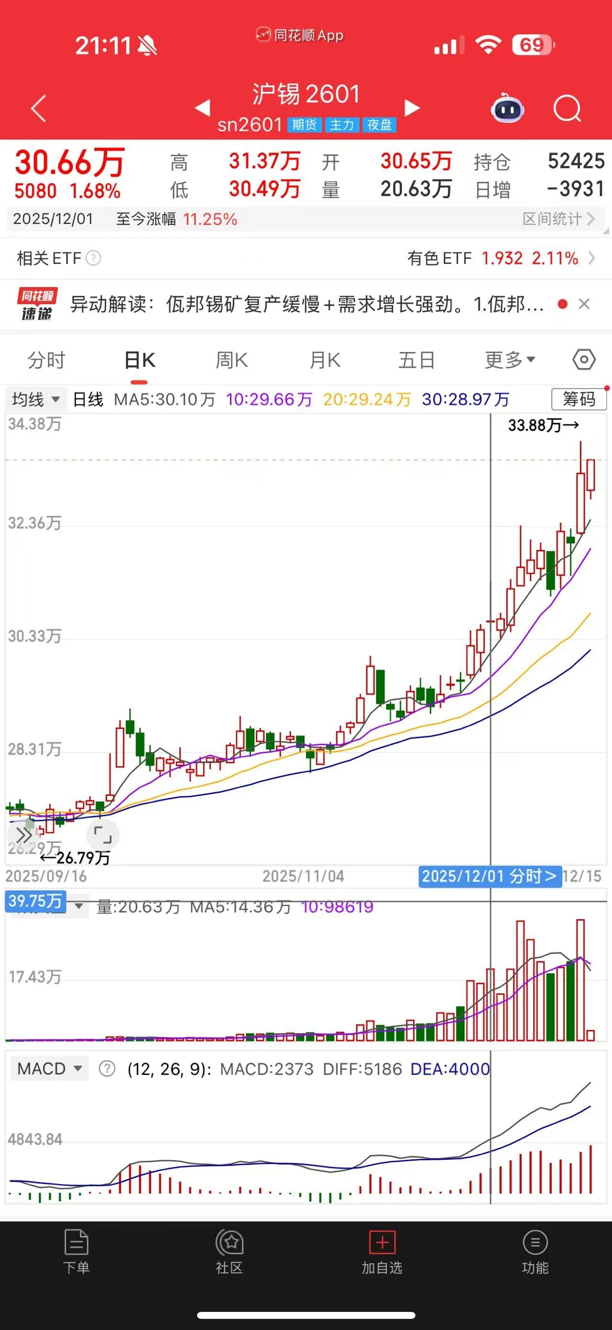Tap the fullscreen expand chart icon
This screenshot has width=612, height=1330.
(103, 835)
